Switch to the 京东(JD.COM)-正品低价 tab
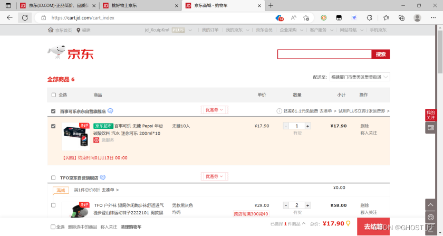The width and height of the screenshot is (443, 236). click(59, 6)
